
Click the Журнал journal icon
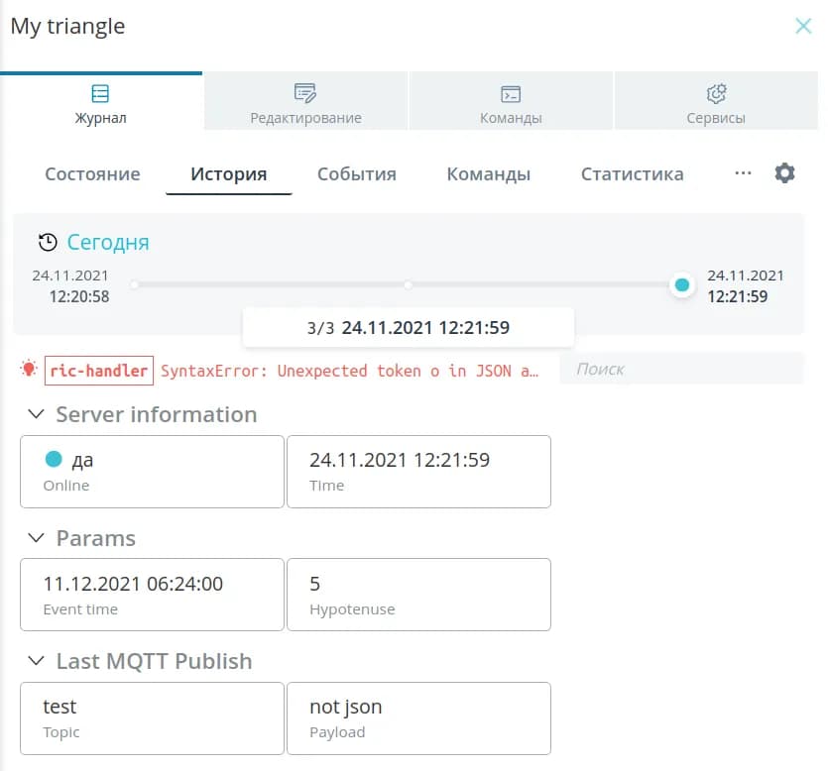click(100, 94)
